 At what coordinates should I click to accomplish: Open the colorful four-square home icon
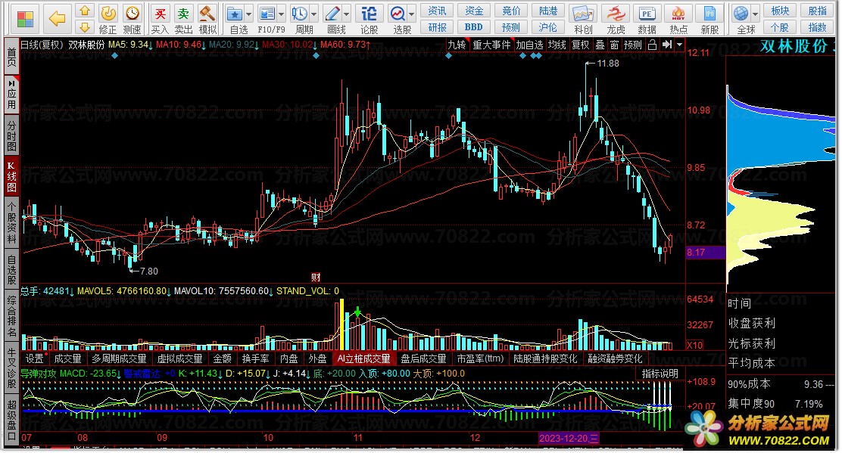click(25, 20)
